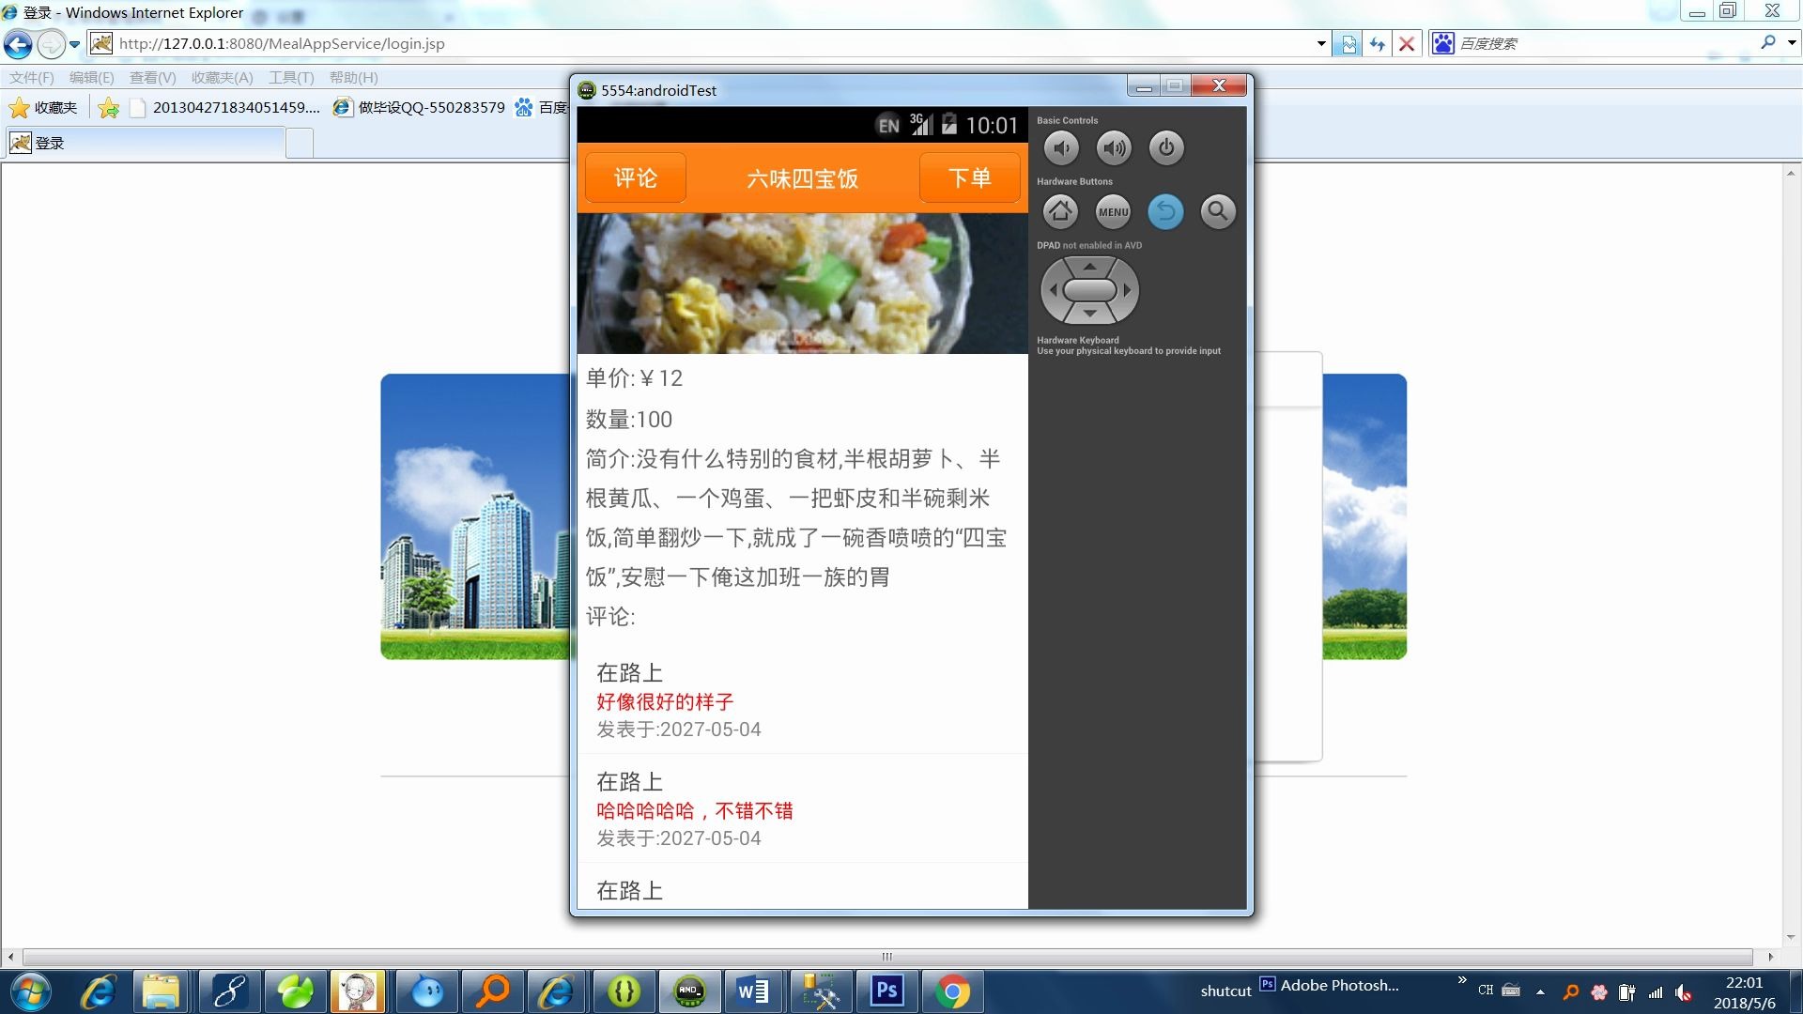Open the 工具(T) menu
1803x1014 pixels.
[291, 78]
